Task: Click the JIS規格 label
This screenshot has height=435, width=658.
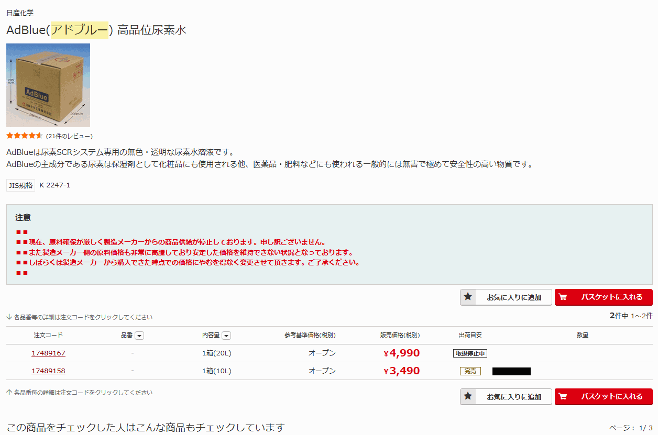Action: [20, 185]
